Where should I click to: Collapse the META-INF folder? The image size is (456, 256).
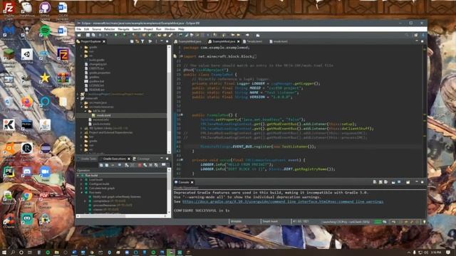click(x=86, y=111)
